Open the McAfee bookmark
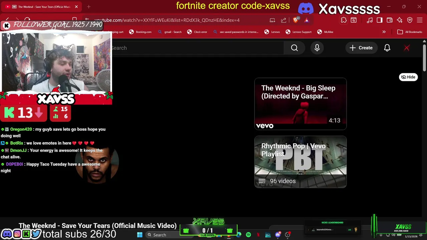 tap(325, 32)
